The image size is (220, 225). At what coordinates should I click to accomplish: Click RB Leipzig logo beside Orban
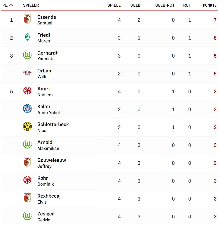point(27,73)
